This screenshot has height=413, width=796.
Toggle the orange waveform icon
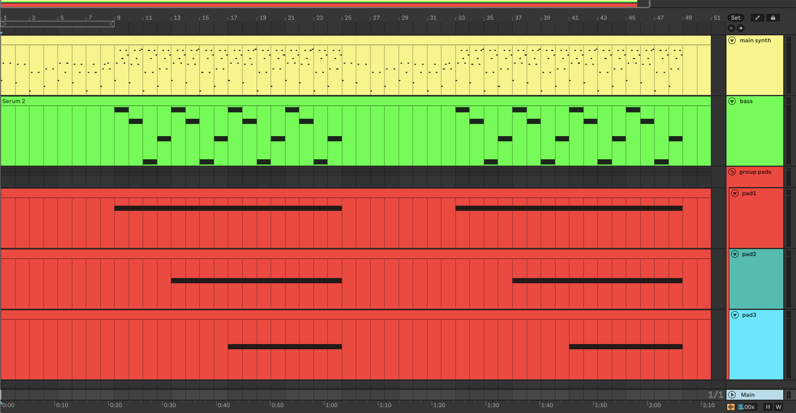[731, 407]
